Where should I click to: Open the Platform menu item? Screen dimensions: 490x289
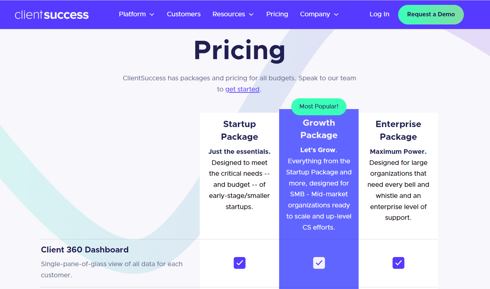click(132, 14)
